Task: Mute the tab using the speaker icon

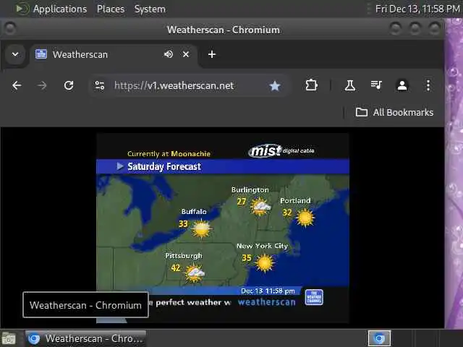Action: 169,54
